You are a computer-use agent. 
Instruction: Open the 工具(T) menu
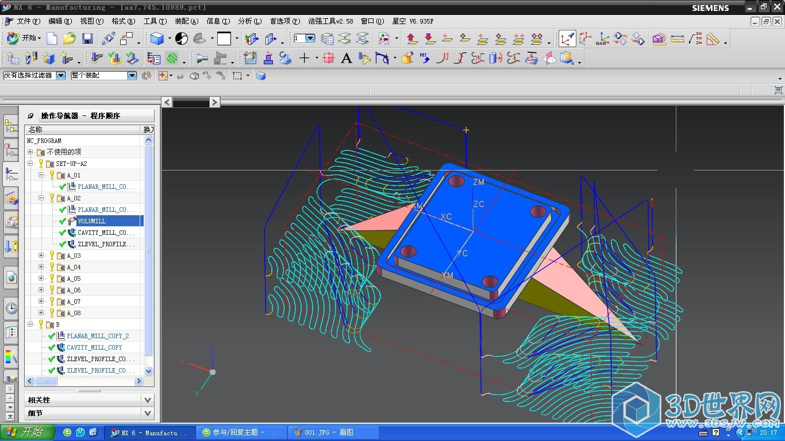click(x=155, y=21)
